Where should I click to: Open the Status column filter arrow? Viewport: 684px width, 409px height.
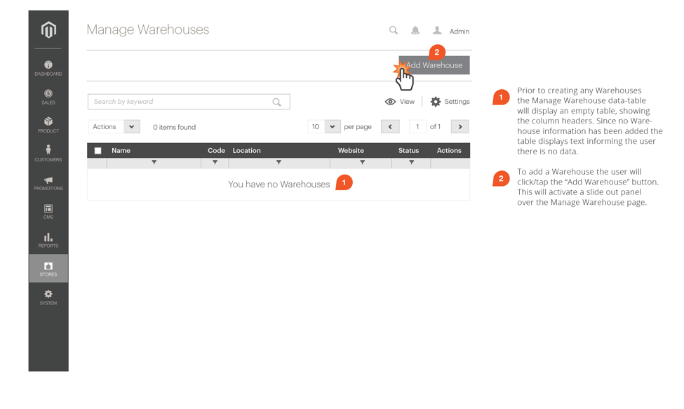tap(412, 163)
